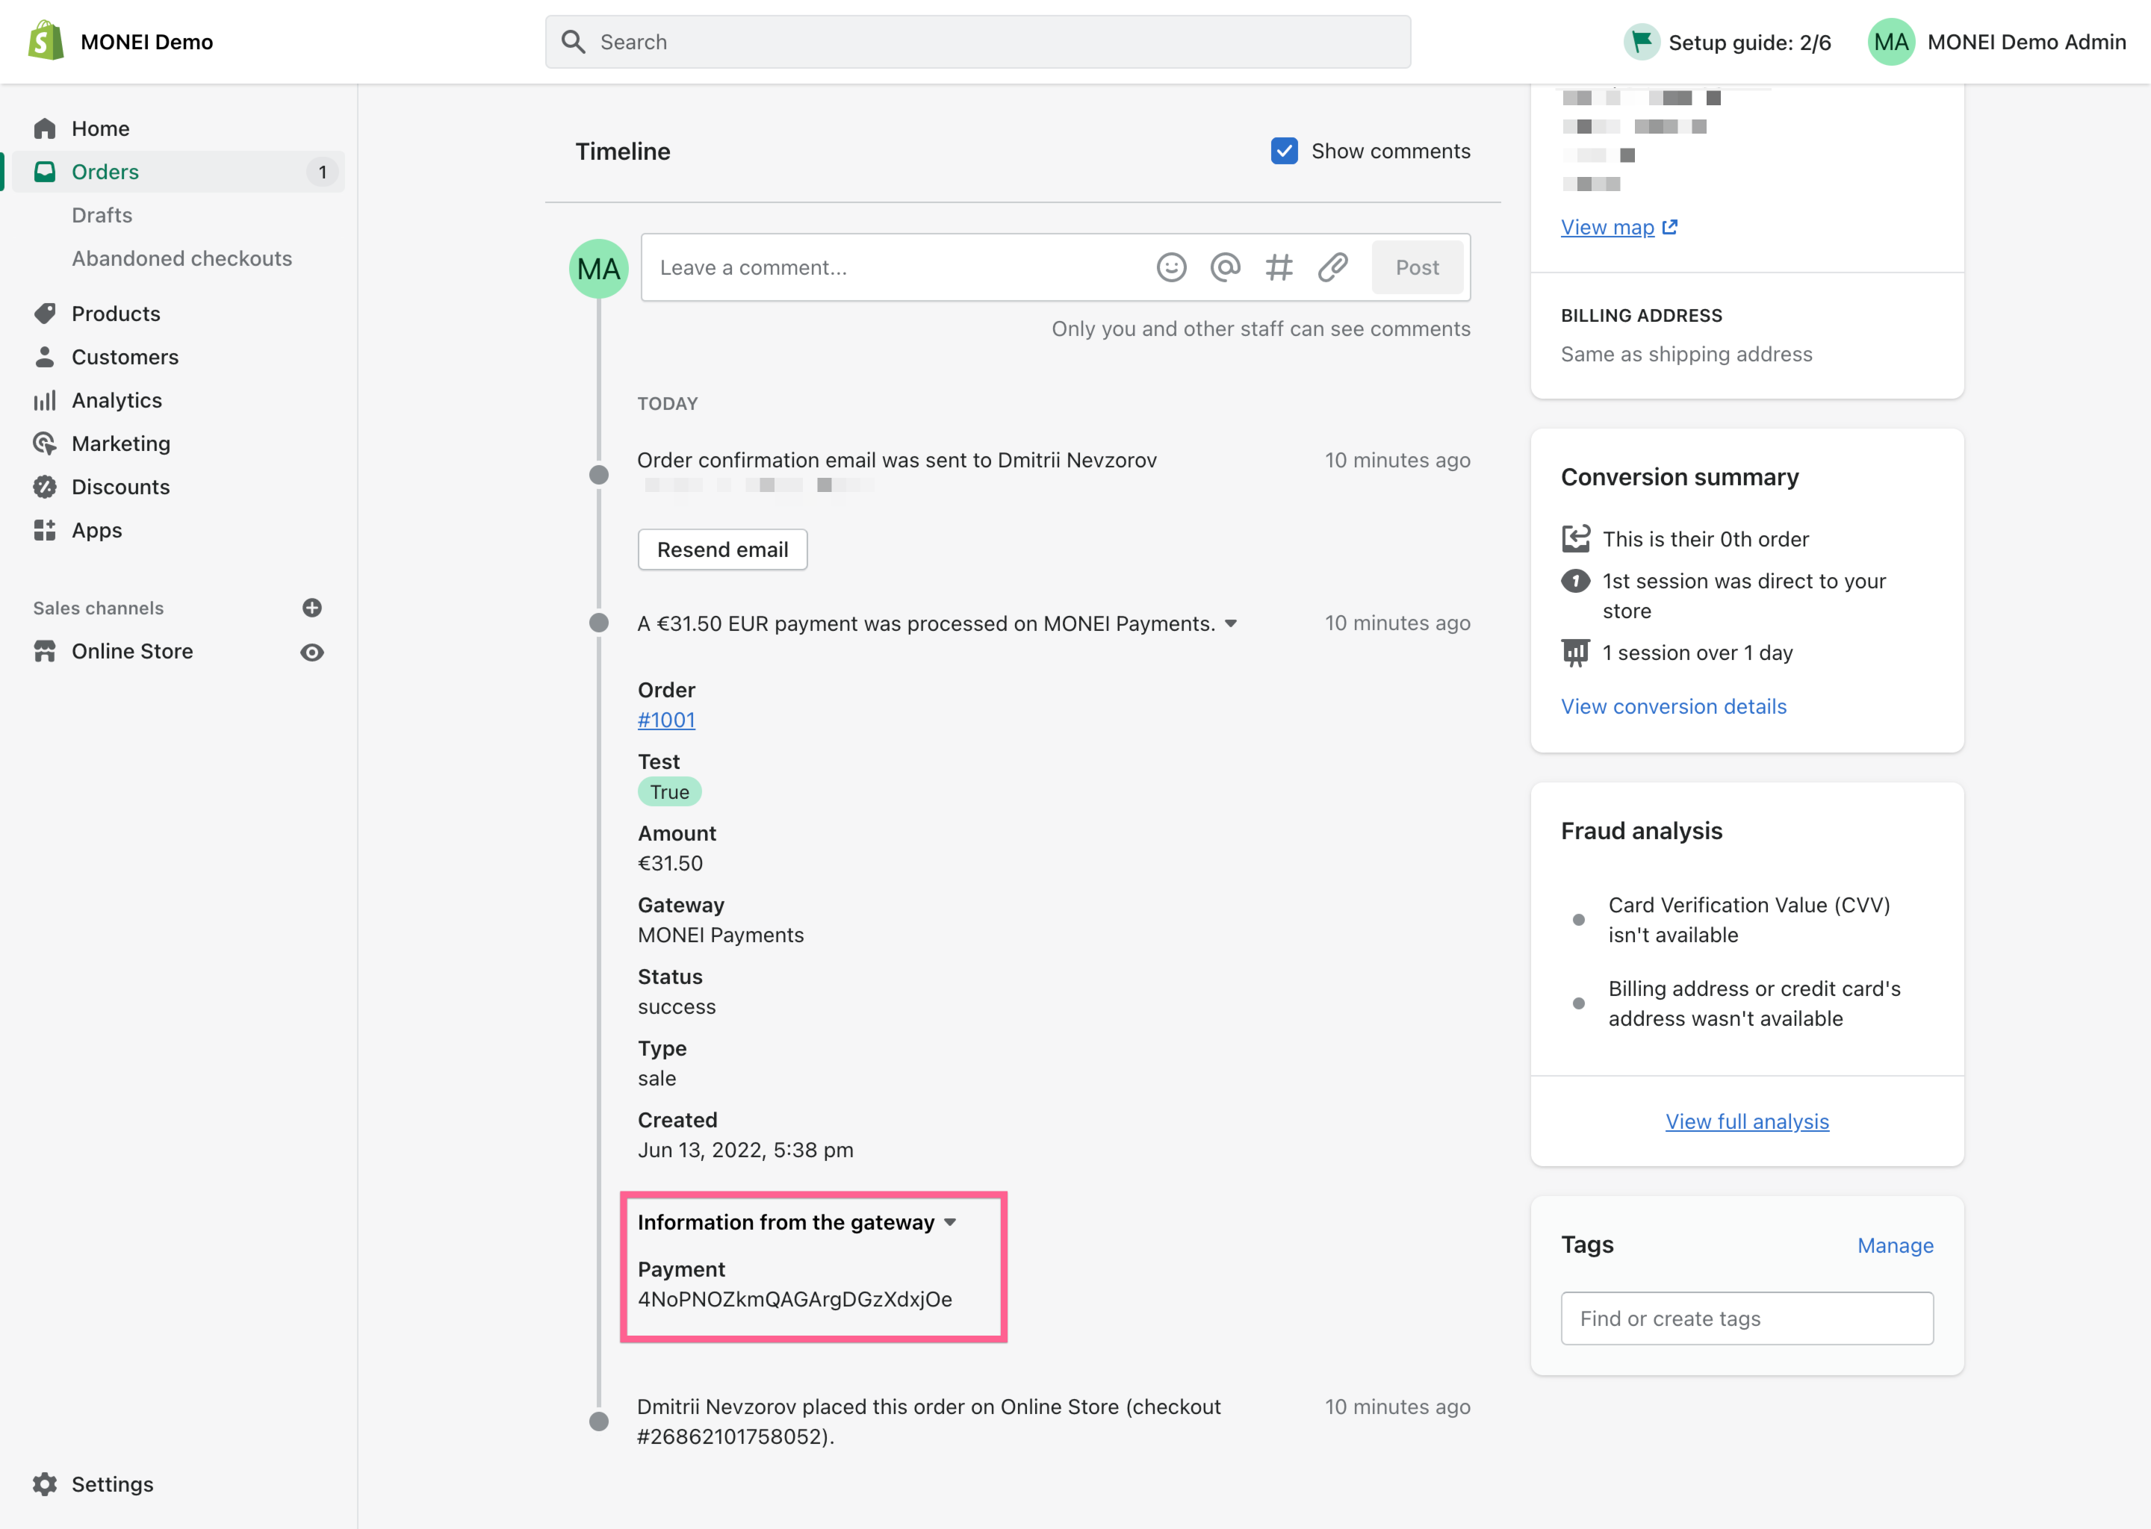
Task: Attach a file with paperclip icon
Action: (1332, 267)
